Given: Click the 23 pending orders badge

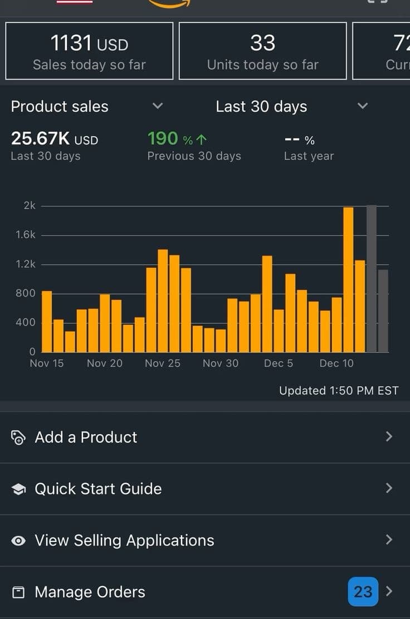Looking at the screenshot, I should pyautogui.click(x=363, y=592).
